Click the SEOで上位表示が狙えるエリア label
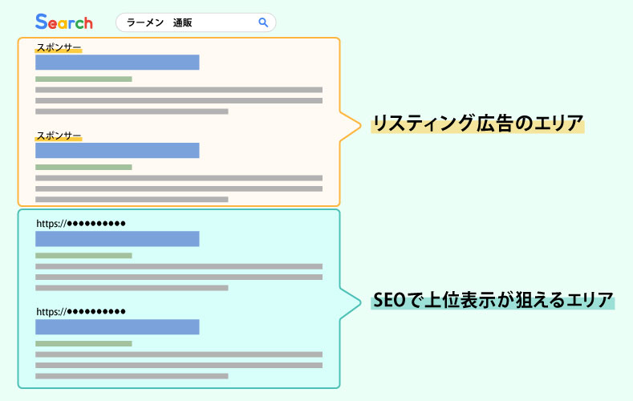The image size is (633, 401). [493, 301]
